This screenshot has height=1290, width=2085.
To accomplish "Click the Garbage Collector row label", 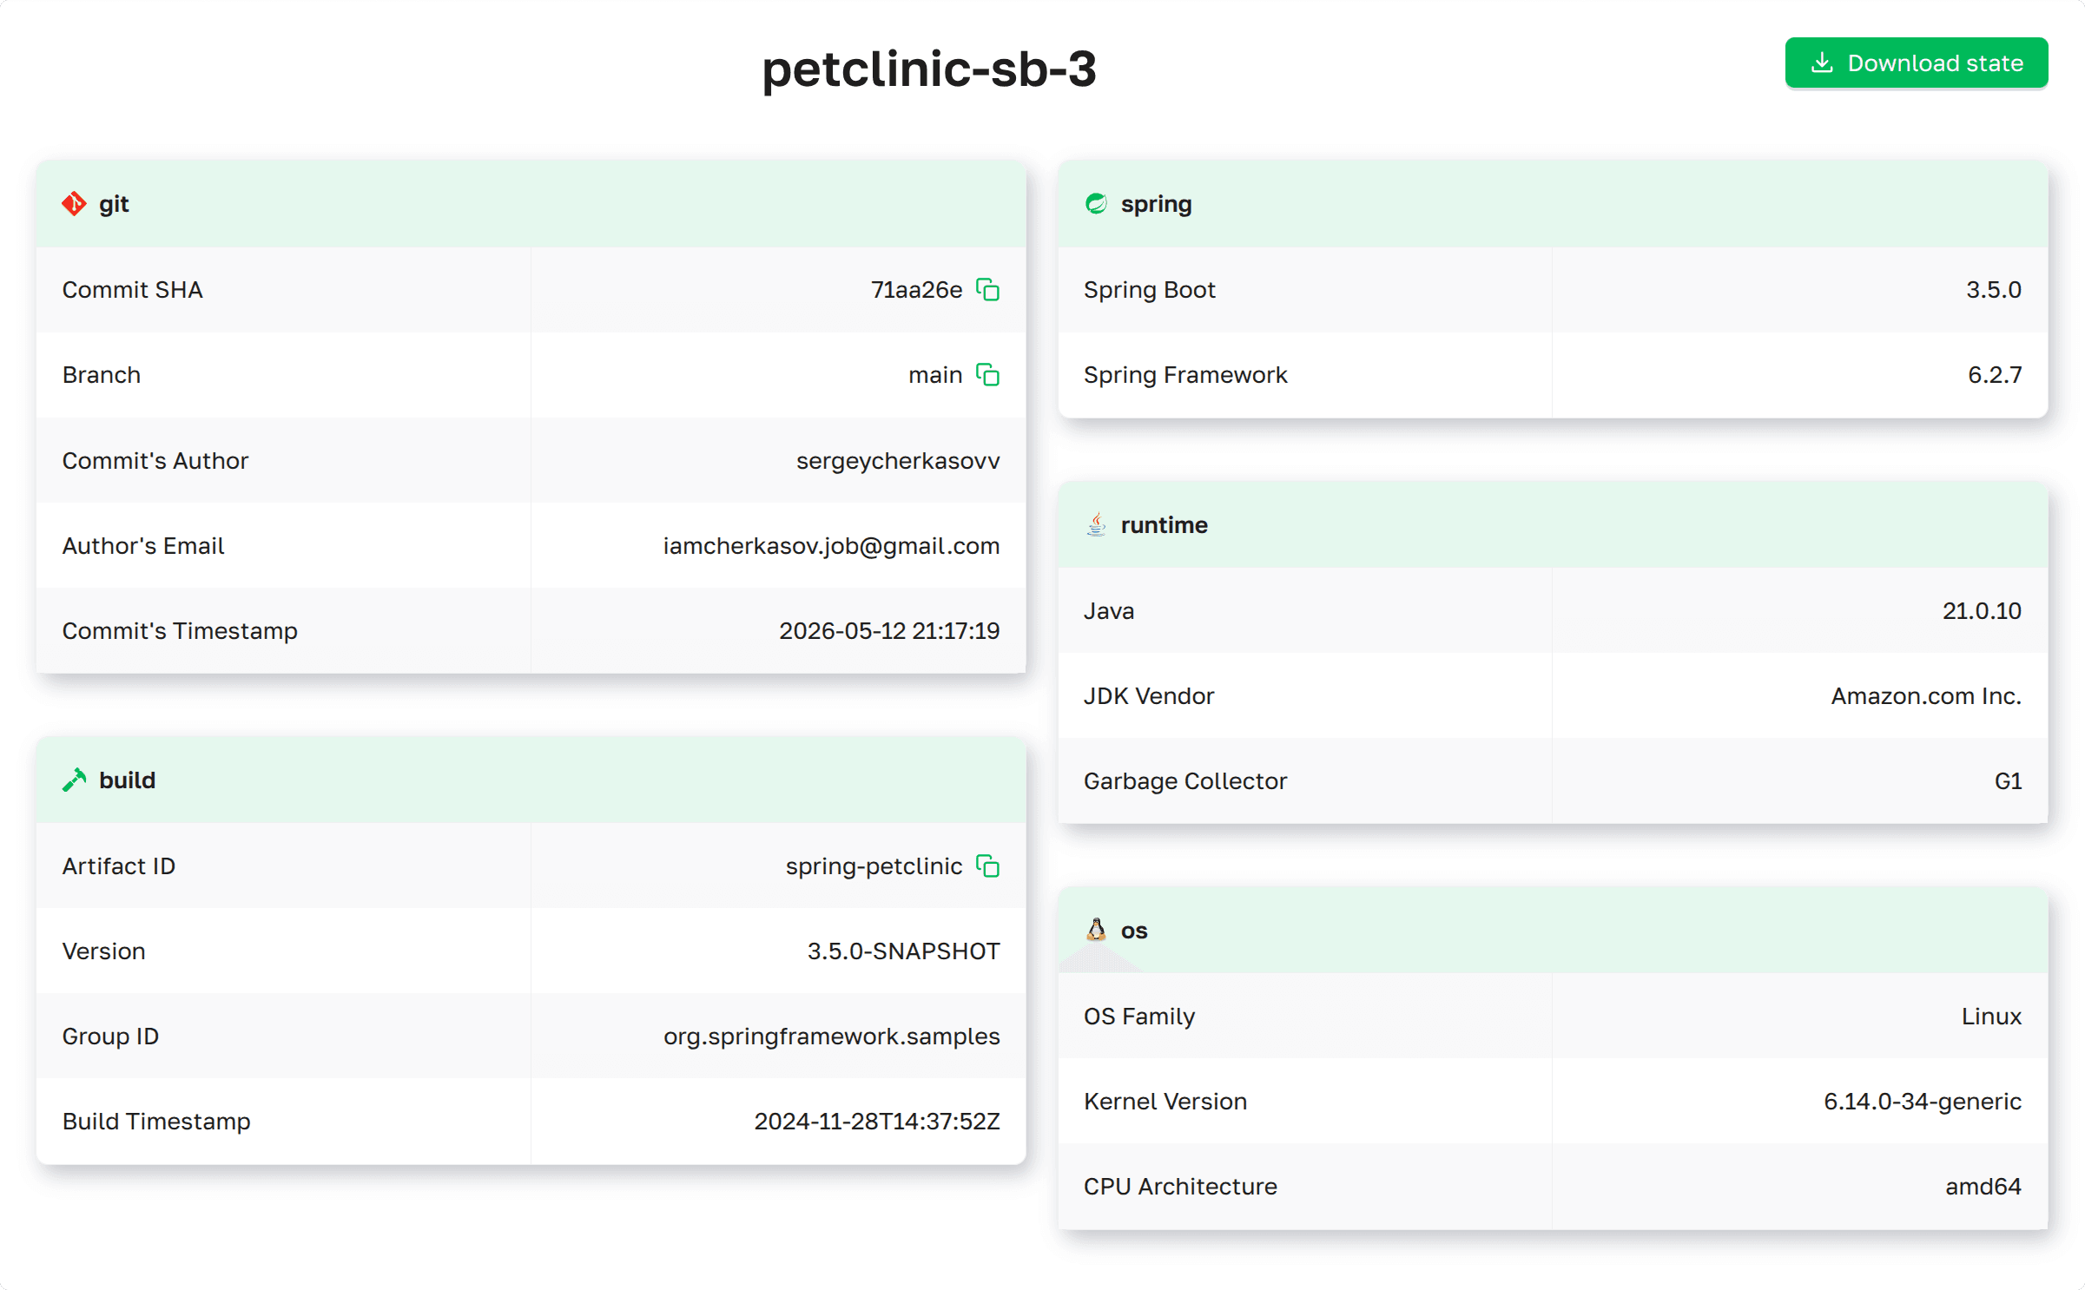I will pyautogui.click(x=1185, y=782).
